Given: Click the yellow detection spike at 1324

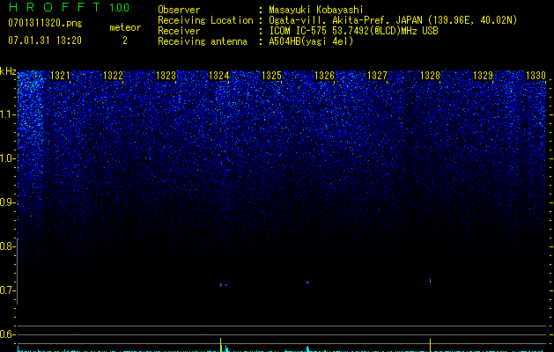Looking at the screenshot, I should (220, 345).
